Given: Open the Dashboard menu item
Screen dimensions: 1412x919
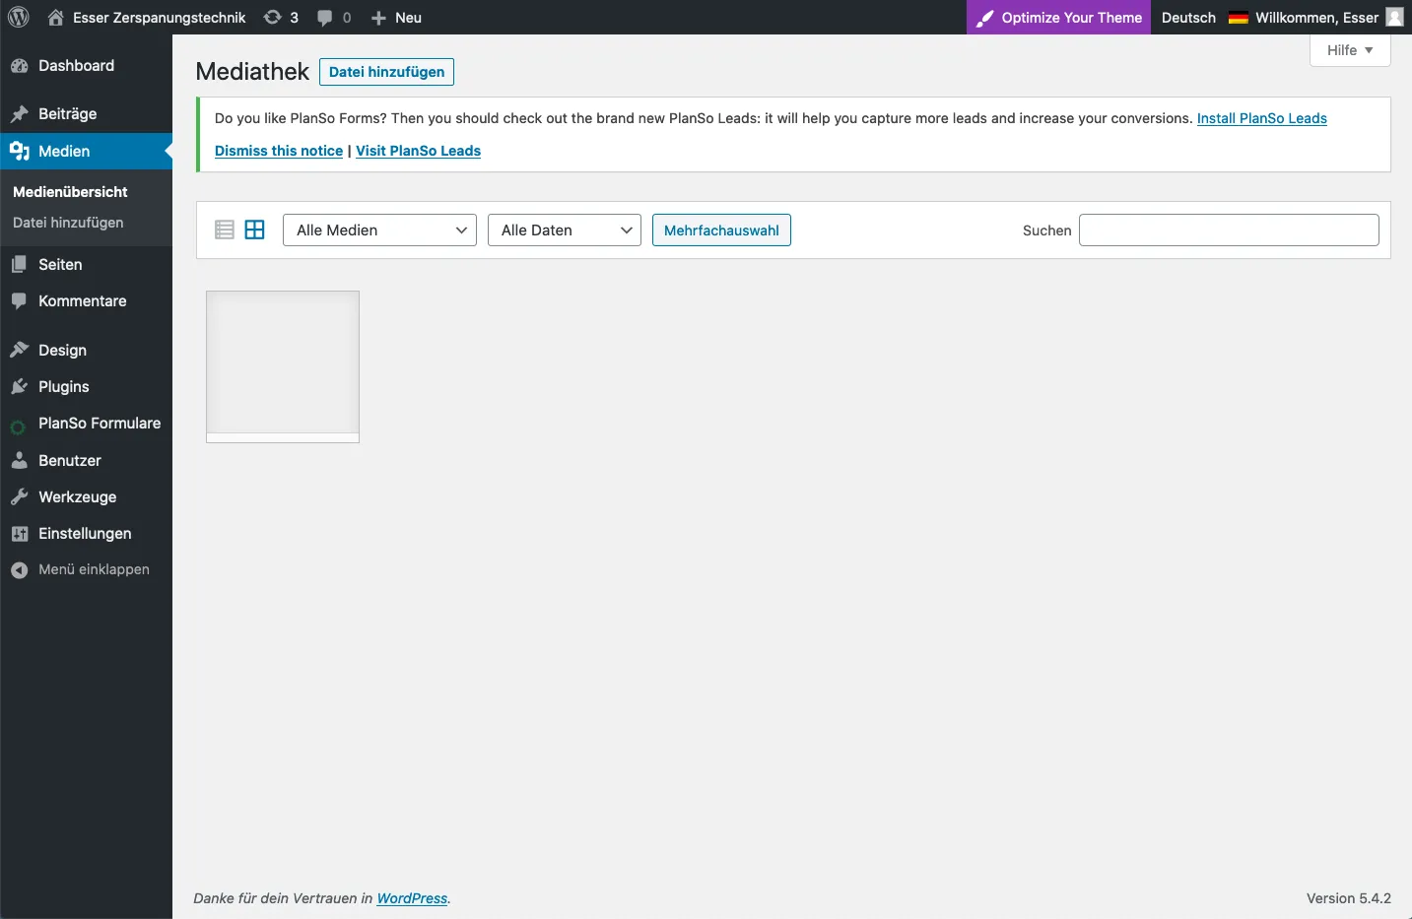Looking at the screenshot, I should coord(86,66).
